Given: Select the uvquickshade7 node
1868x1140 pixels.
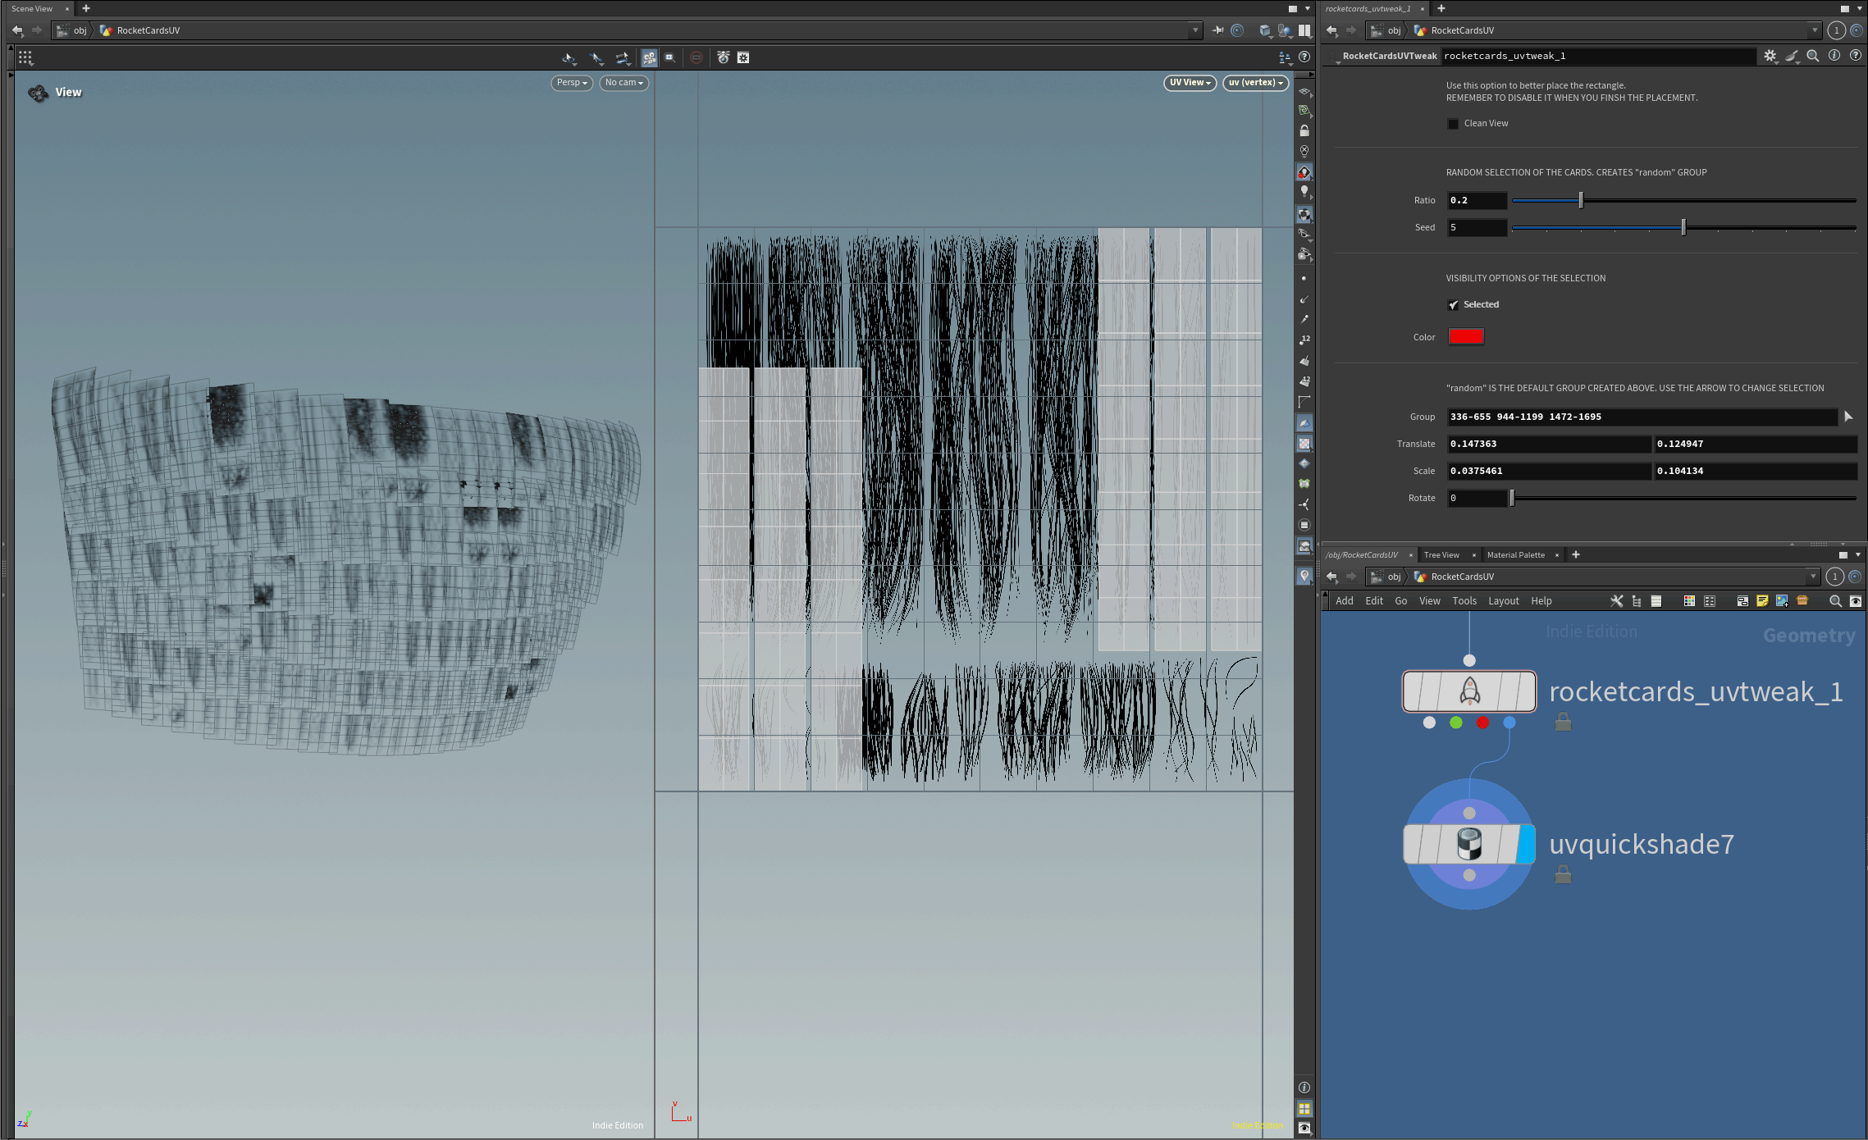Looking at the screenshot, I should click(1468, 844).
